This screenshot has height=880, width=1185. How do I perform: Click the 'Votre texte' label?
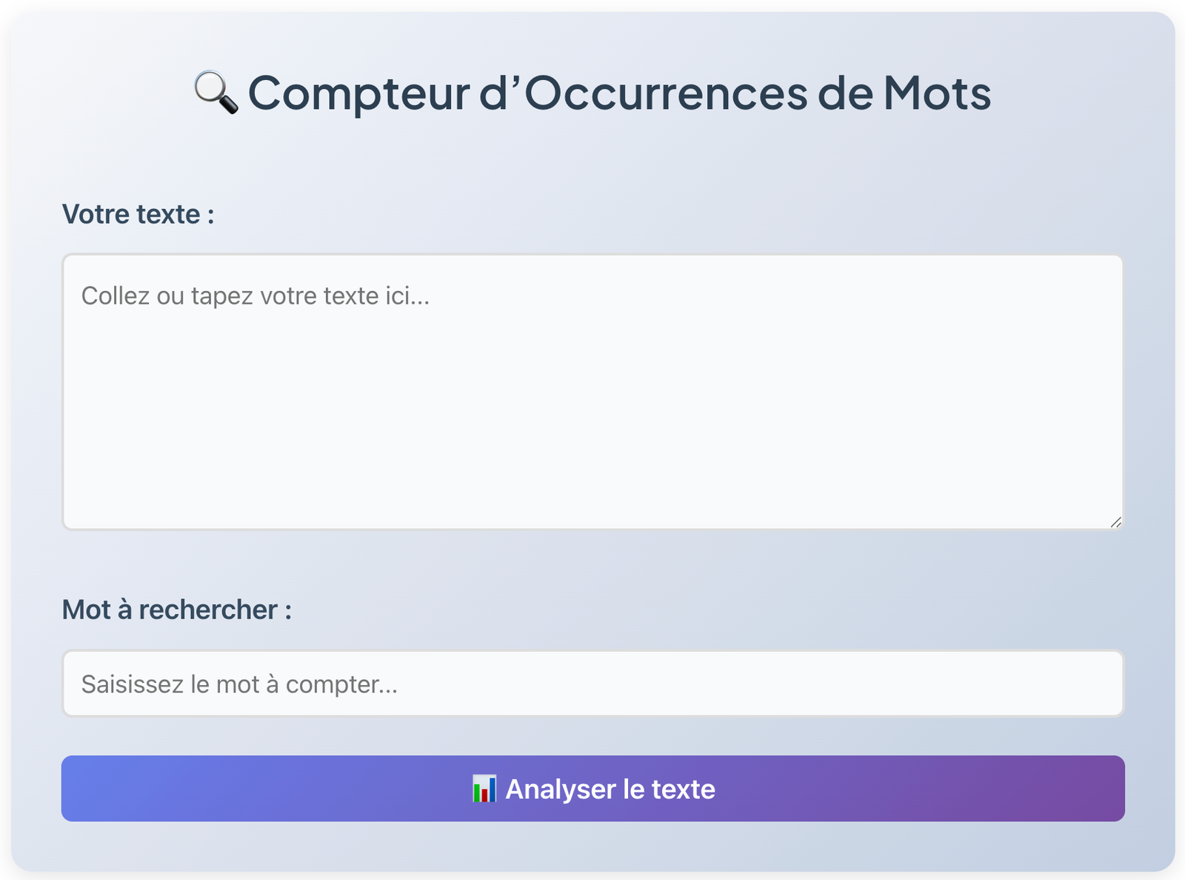[139, 214]
